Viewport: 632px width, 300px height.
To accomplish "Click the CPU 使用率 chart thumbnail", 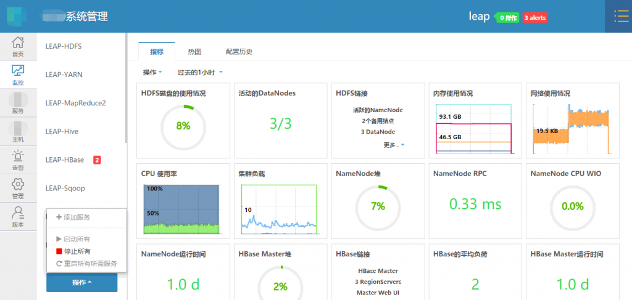I will pyautogui.click(x=181, y=209).
